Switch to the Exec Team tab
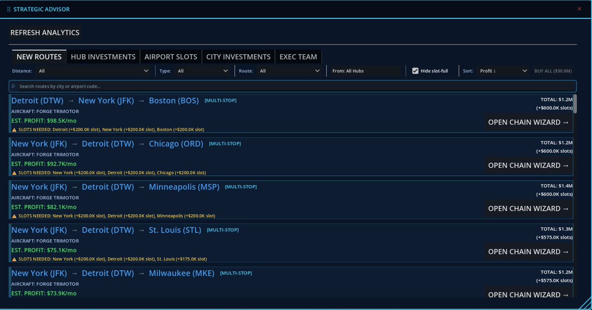 pyautogui.click(x=298, y=57)
